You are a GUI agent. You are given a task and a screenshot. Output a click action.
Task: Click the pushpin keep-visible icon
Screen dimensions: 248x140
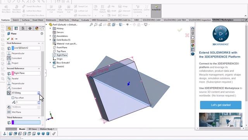pyautogui.click(x=16, y=39)
